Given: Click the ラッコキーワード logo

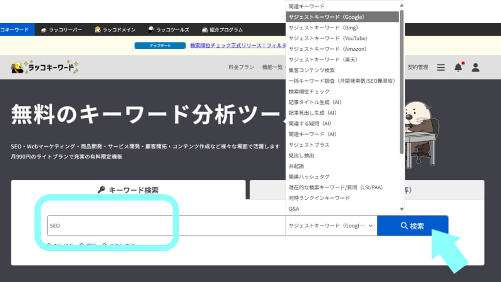Looking at the screenshot, I should [44, 67].
